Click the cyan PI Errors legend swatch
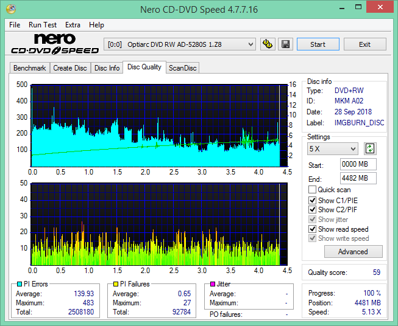The width and height of the screenshot is (398, 326). click(x=19, y=284)
